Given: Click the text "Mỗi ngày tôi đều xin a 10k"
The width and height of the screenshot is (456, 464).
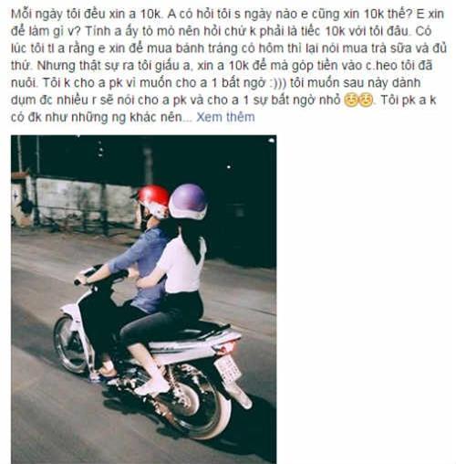Looking at the screenshot, I should point(85,15).
